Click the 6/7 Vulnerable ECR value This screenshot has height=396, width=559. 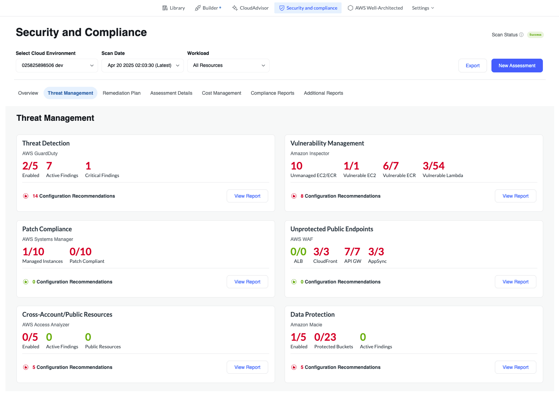click(399, 170)
